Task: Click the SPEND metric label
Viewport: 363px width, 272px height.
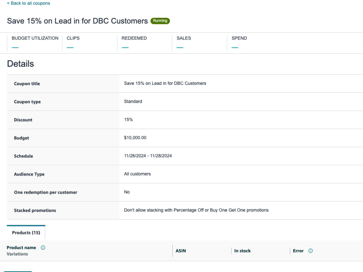Action: (239, 38)
